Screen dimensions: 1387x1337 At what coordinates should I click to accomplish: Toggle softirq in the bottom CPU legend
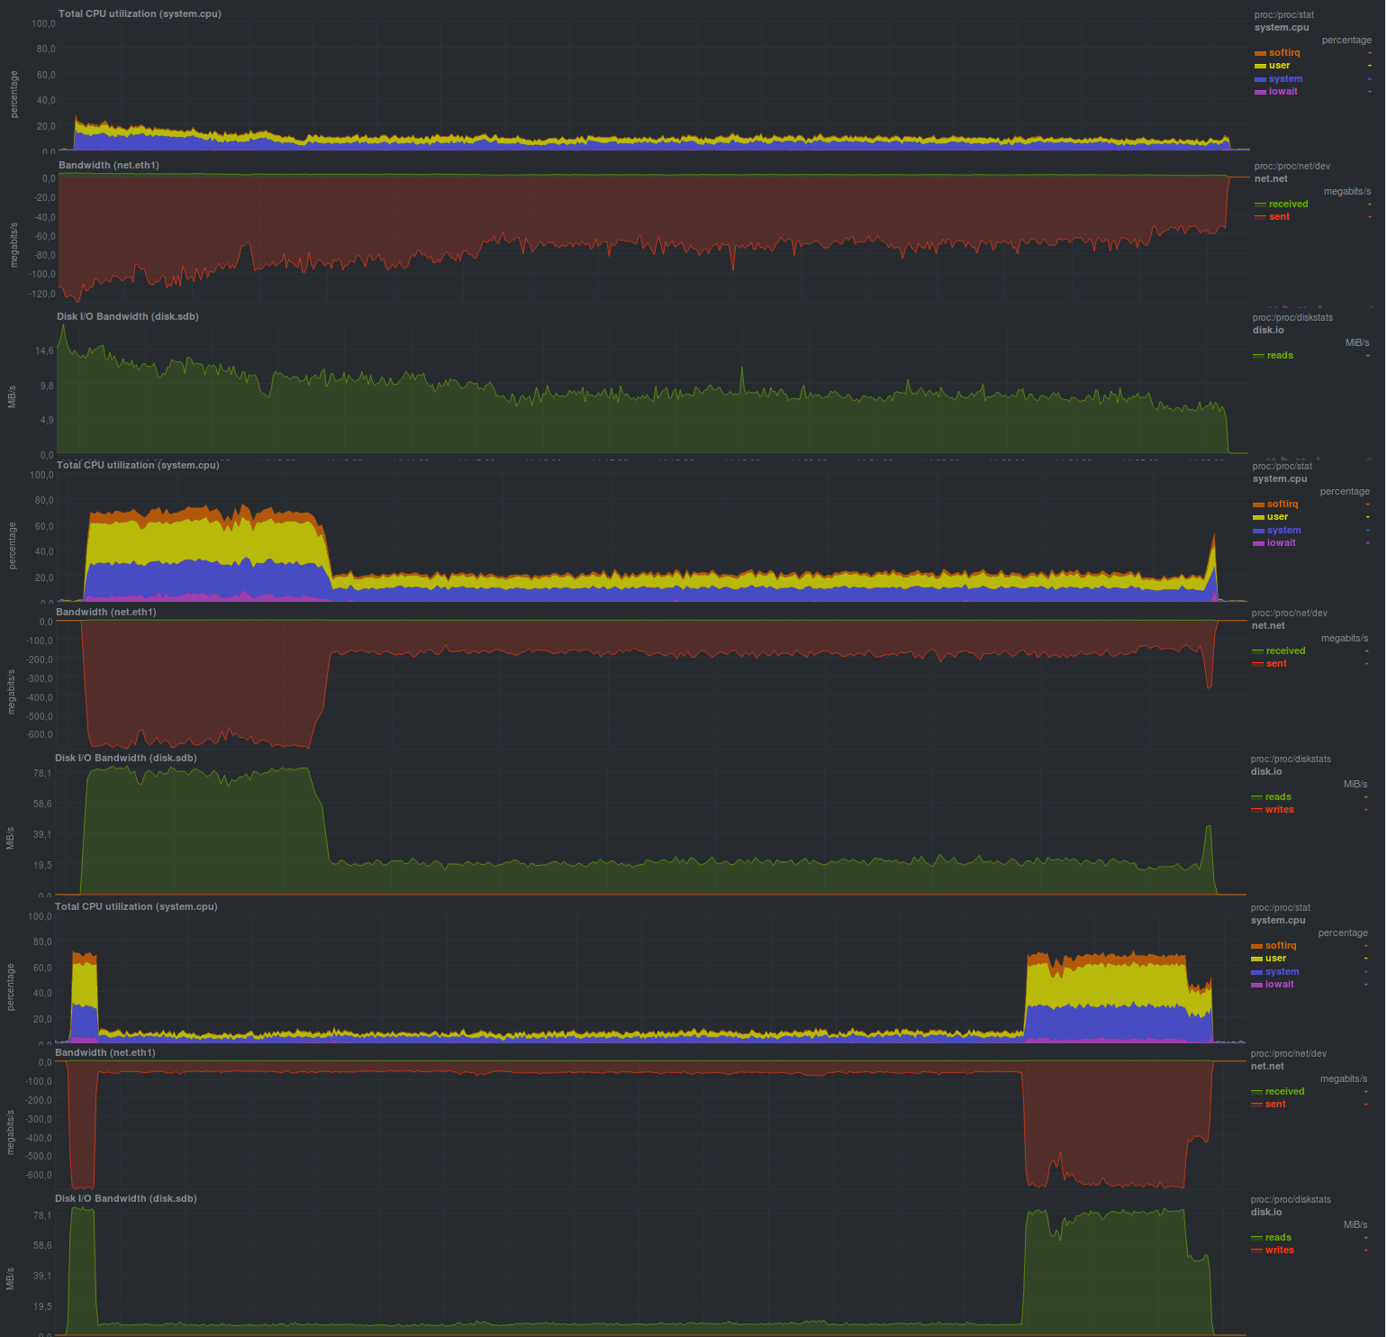pyautogui.click(x=1281, y=946)
